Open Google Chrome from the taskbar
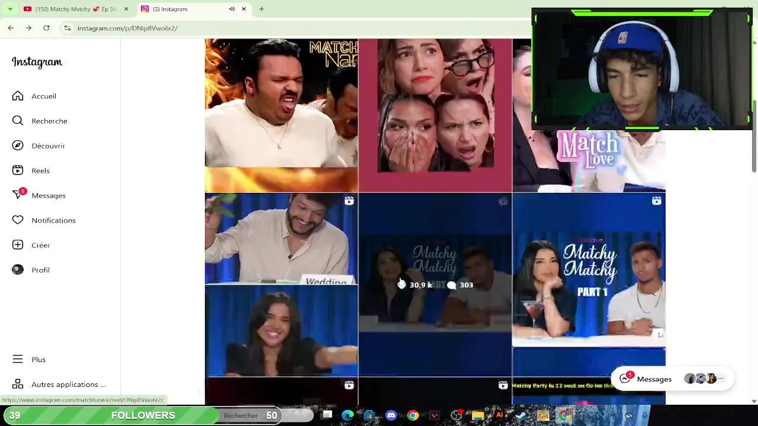Screen dimensions: 758x426 [x=413, y=415]
